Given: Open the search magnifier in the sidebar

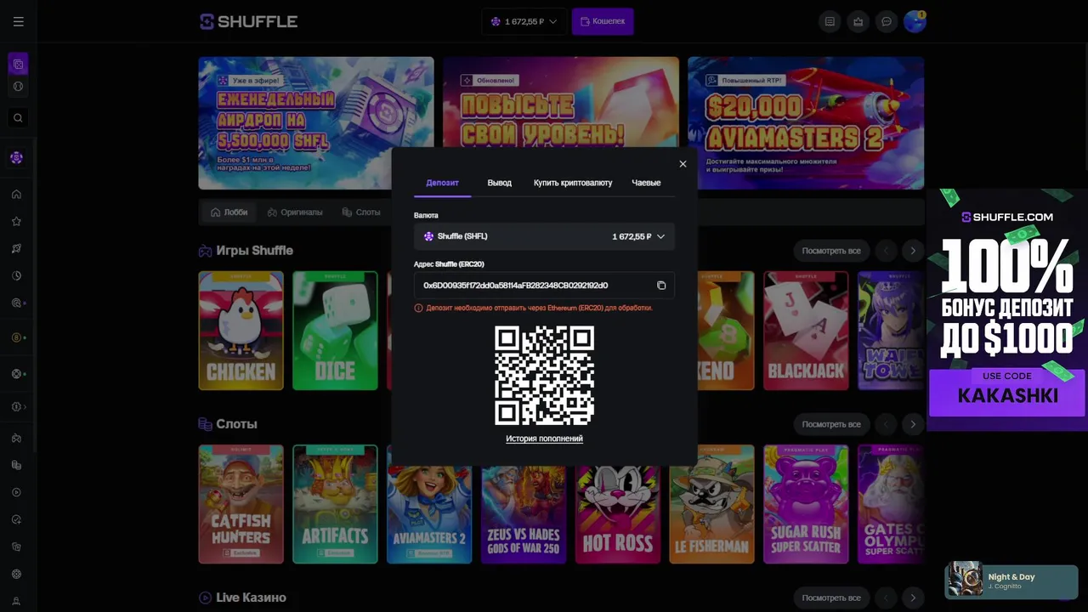Looking at the screenshot, I should coord(18,118).
